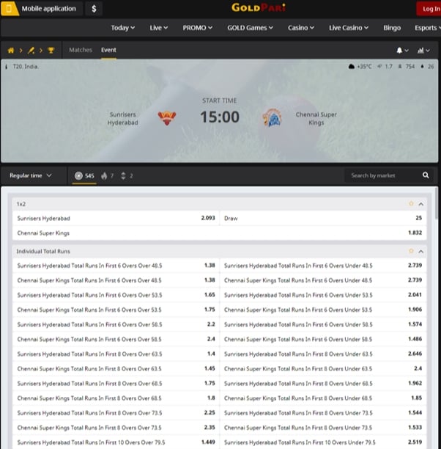
Task: Click the Log In button
Action: point(429,9)
